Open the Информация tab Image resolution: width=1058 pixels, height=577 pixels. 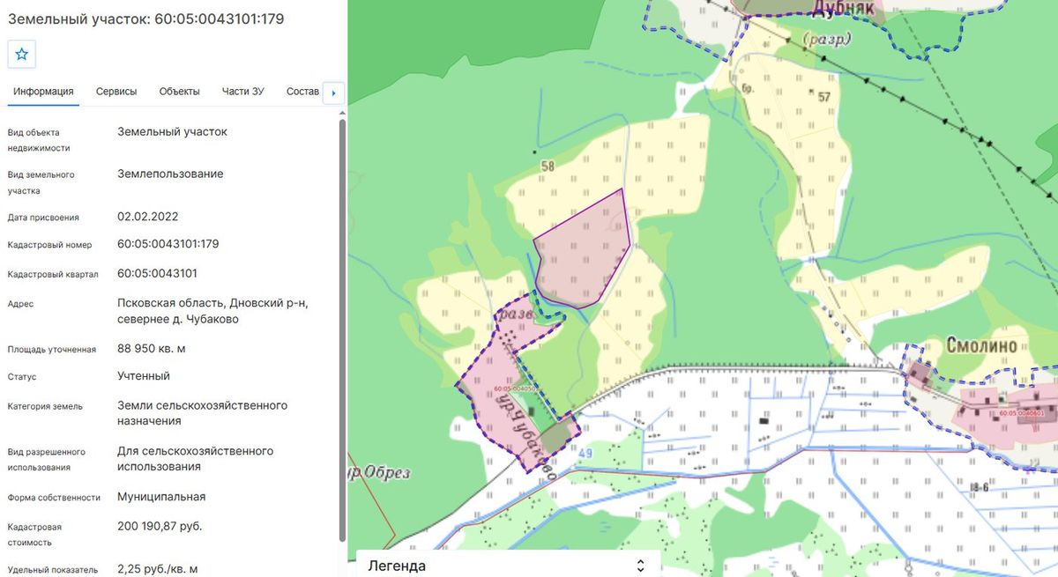point(43,92)
